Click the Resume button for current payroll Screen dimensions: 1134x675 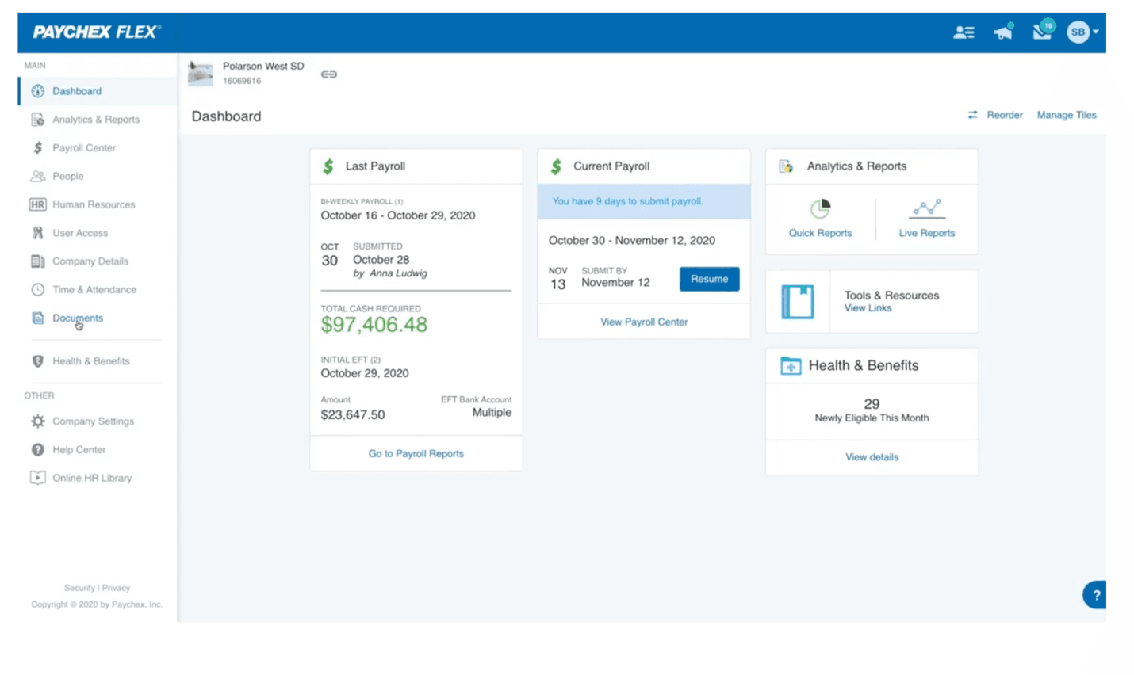(708, 279)
